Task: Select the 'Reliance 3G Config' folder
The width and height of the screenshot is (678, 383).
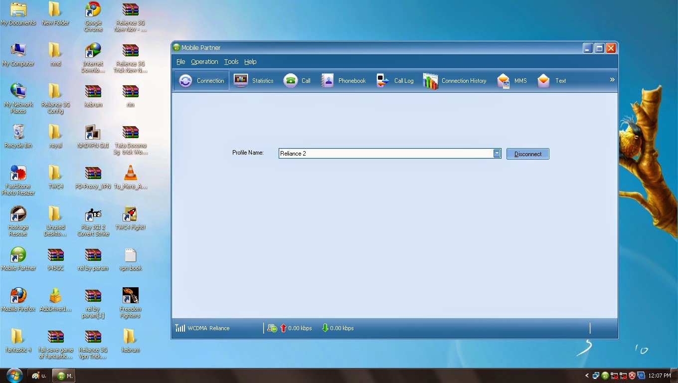Action: coord(55,99)
